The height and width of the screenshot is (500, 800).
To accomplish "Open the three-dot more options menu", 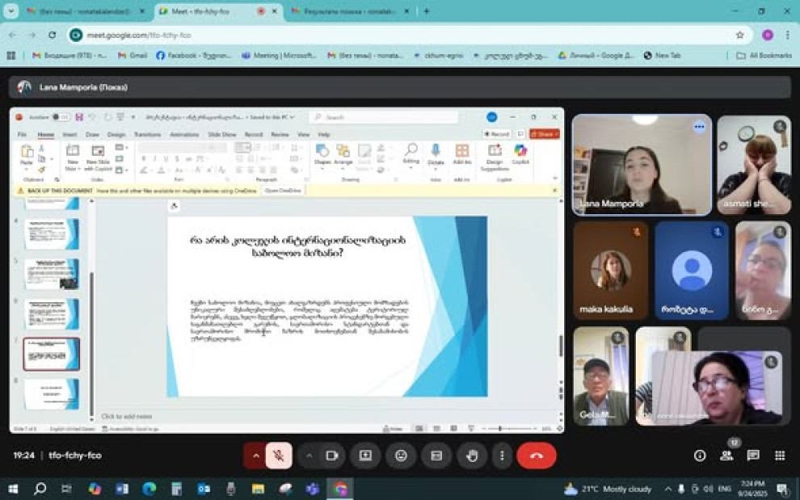I will point(502,456).
